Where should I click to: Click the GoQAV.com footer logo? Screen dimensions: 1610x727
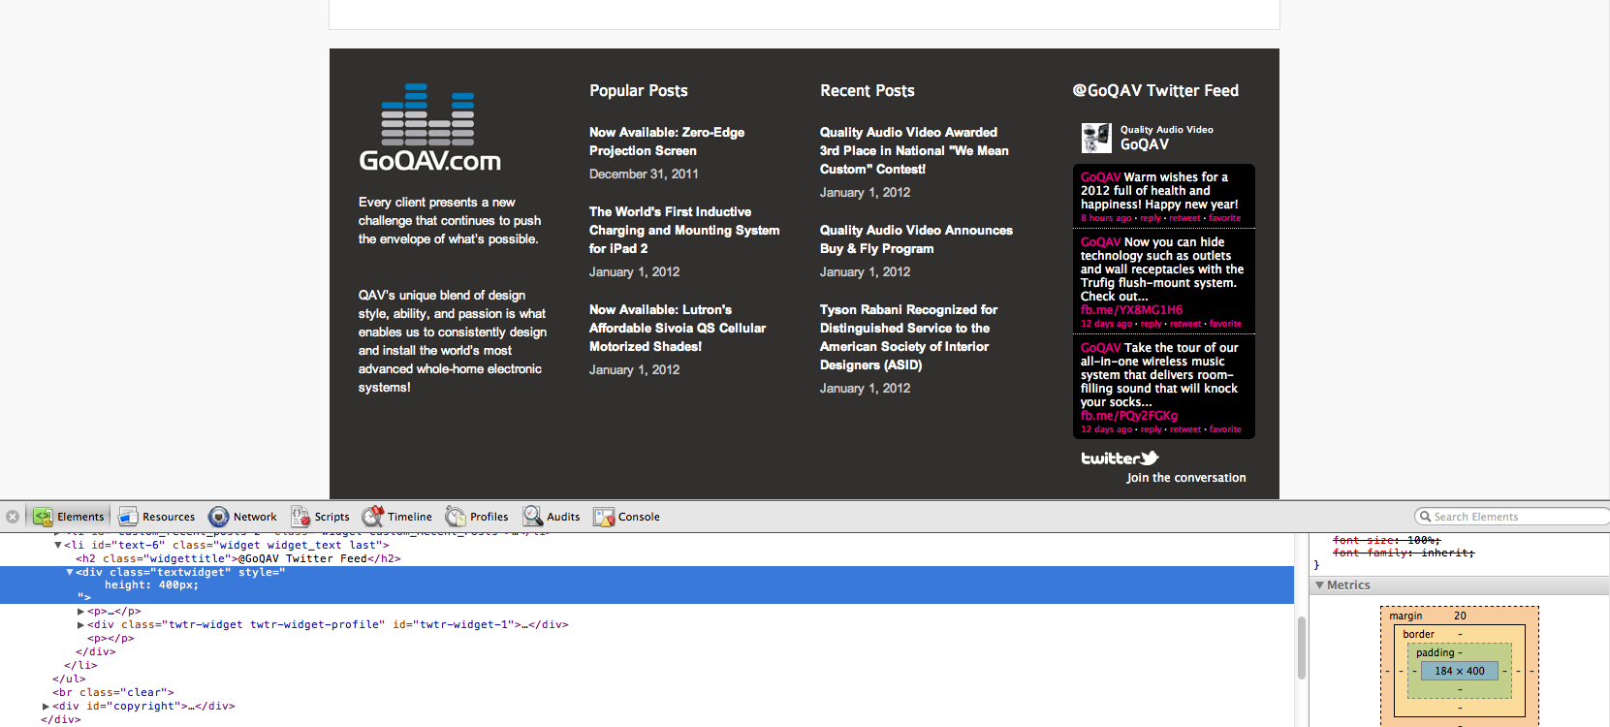pos(429,128)
